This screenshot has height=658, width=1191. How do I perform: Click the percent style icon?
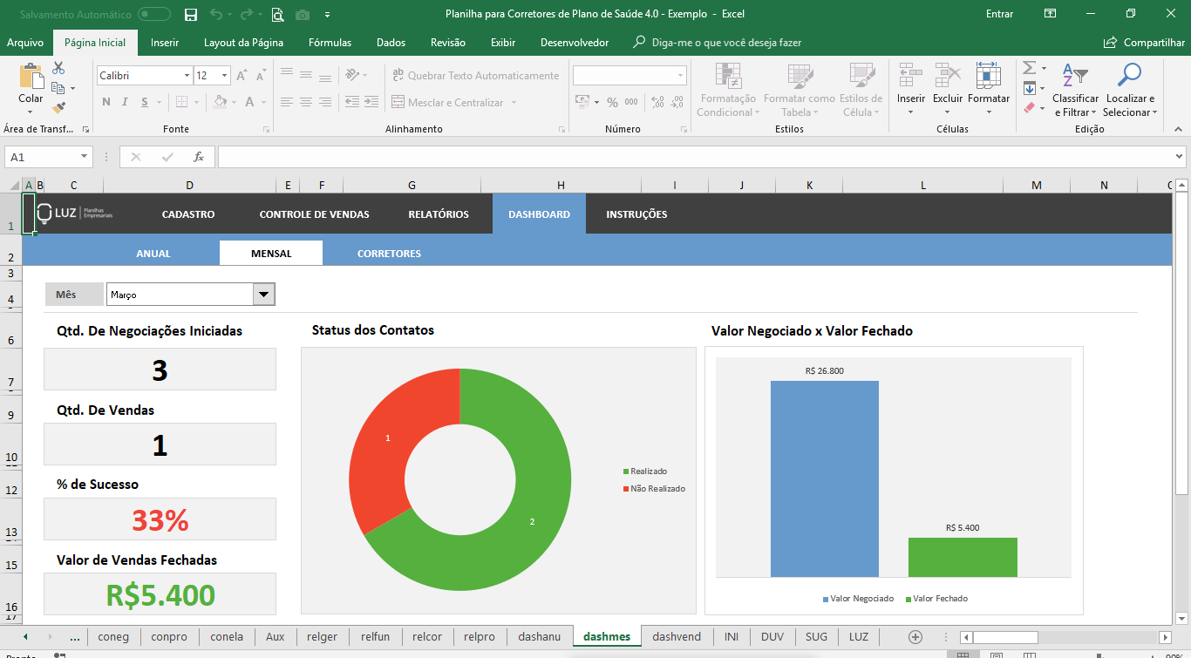coord(612,102)
